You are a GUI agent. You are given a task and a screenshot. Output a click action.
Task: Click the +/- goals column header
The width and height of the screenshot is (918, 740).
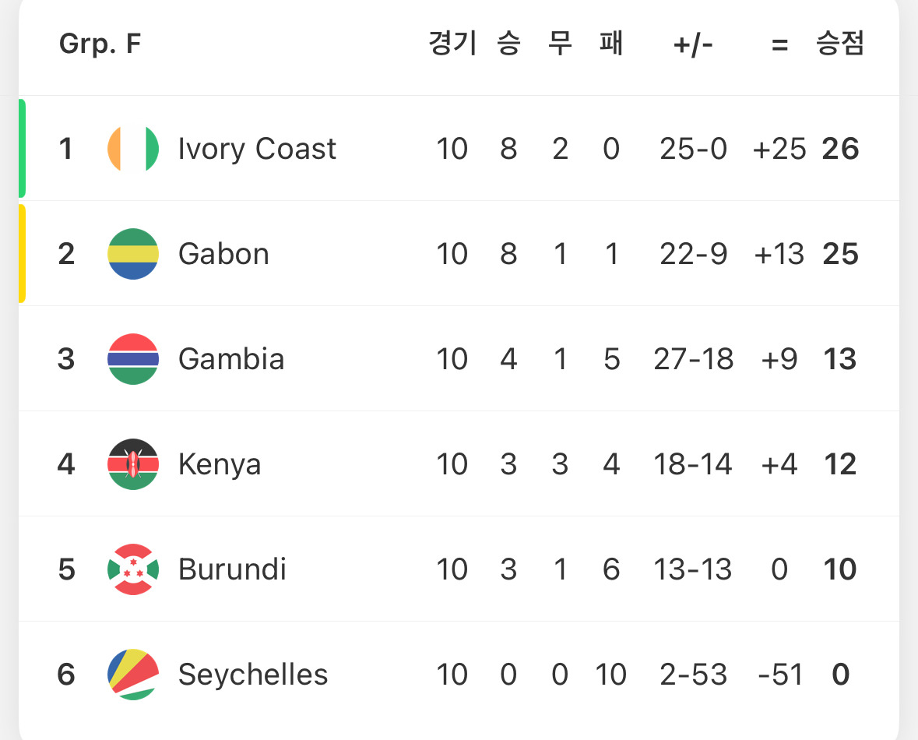[693, 45]
